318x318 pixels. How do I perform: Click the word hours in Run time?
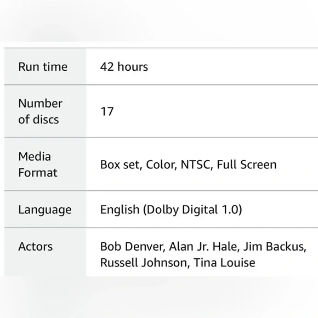(x=133, y=67)
